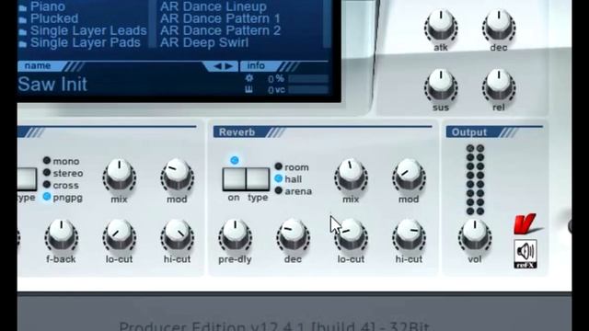
Task: Toggle the Reverb on button
Action: click(x=234, y=179)
